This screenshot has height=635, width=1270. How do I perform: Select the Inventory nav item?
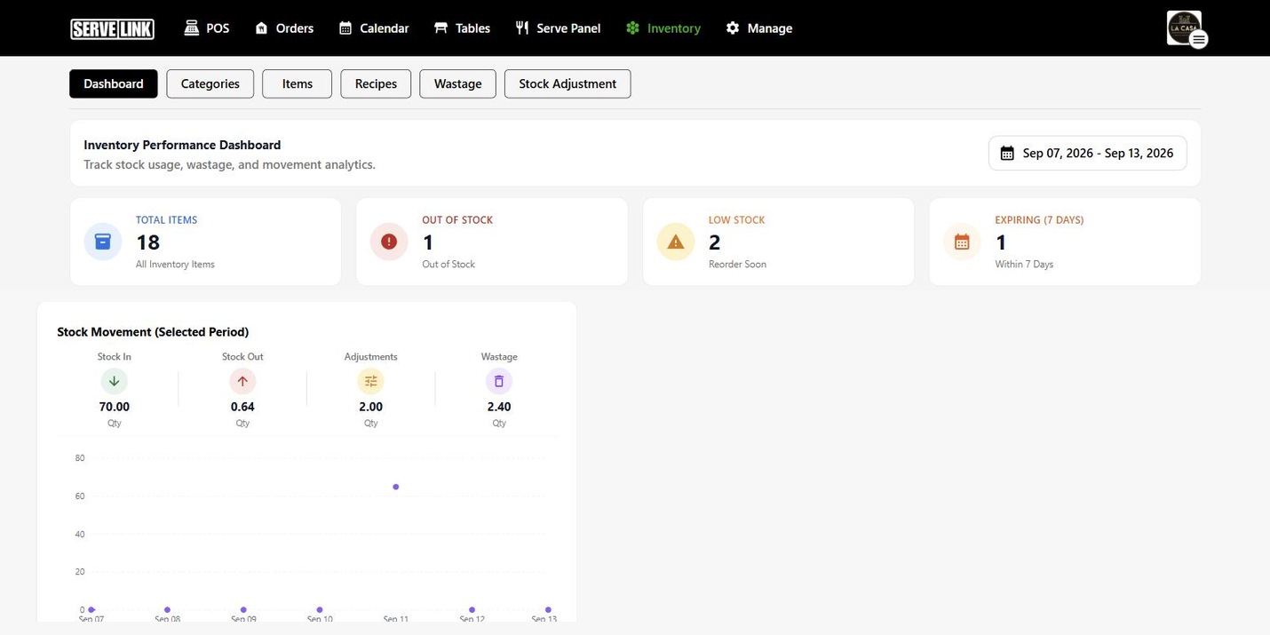tap(663, 28)
